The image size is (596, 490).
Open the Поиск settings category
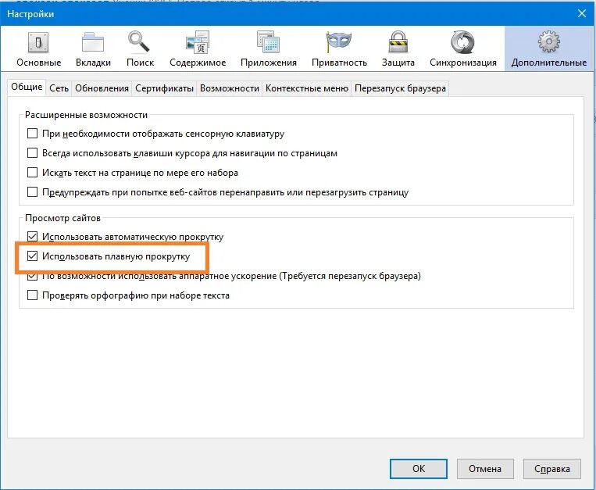[140, 48]
